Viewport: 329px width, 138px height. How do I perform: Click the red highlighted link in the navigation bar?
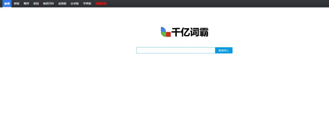tap(101, 4)
